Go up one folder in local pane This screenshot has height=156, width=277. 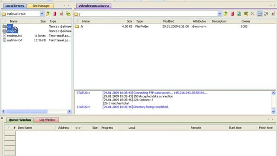(x=48, y=13)
